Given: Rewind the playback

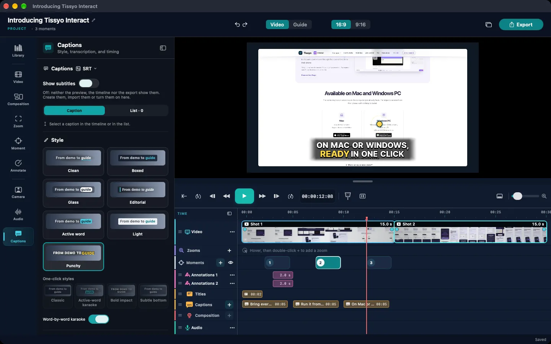Looking at the screenshot, I should (227, 196).
